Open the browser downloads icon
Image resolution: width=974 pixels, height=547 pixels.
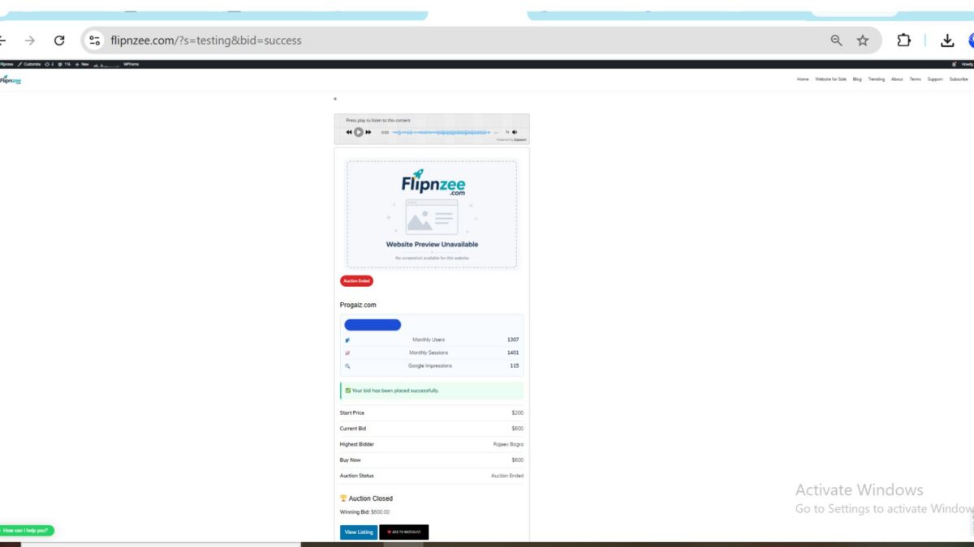point(947,41)
